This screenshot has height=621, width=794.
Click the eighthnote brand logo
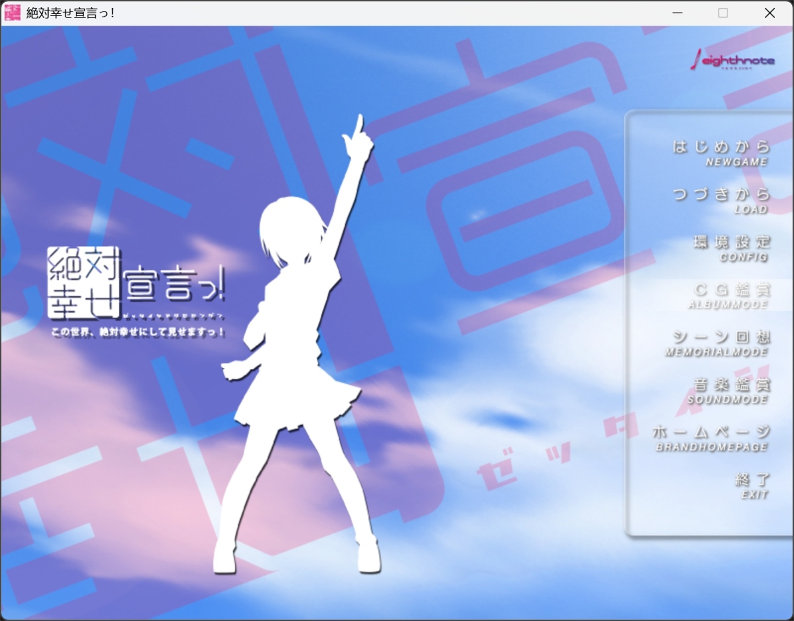tap(732, 60)
